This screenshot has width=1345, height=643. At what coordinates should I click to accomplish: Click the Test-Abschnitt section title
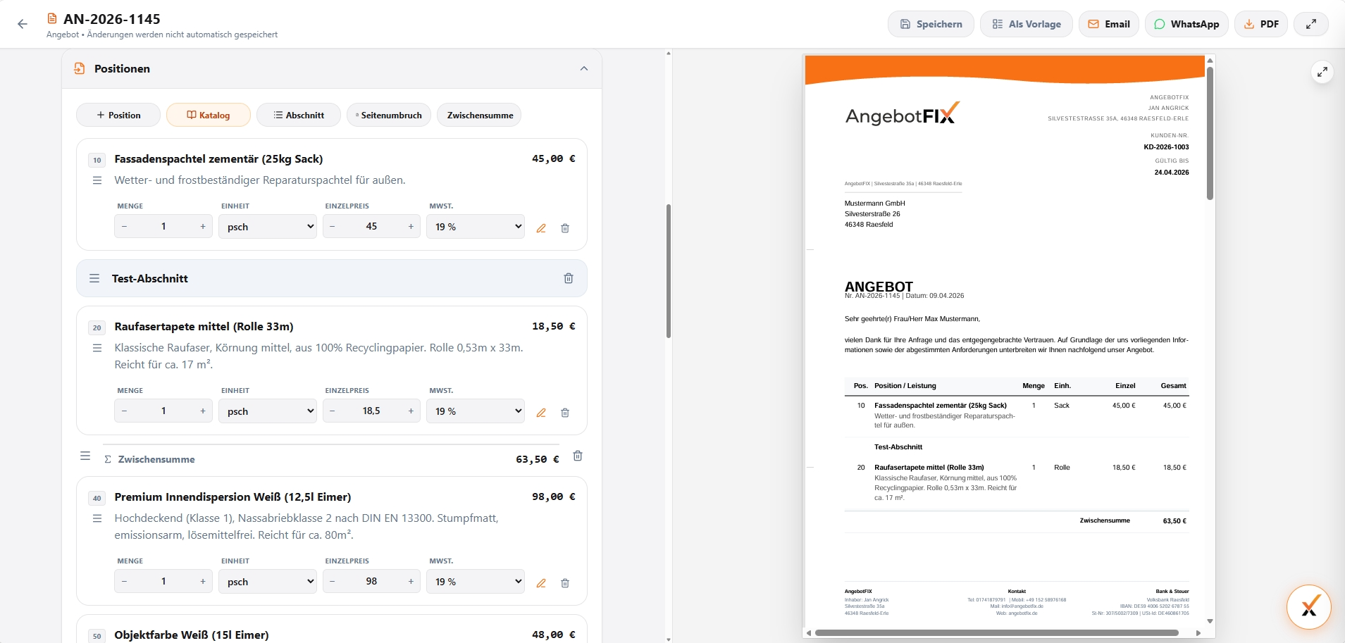[x=150, y=278]
